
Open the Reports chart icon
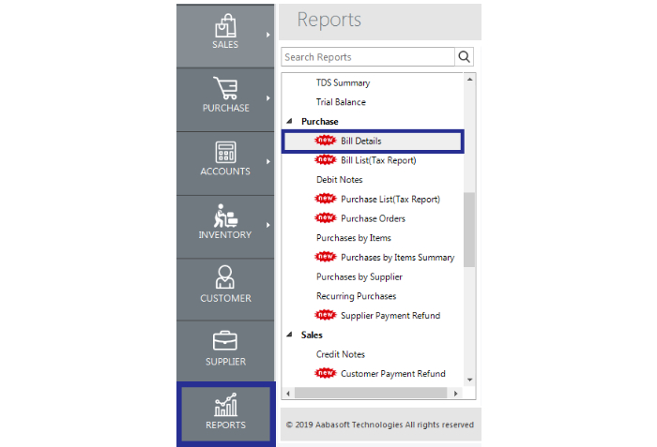coord(225,406)
